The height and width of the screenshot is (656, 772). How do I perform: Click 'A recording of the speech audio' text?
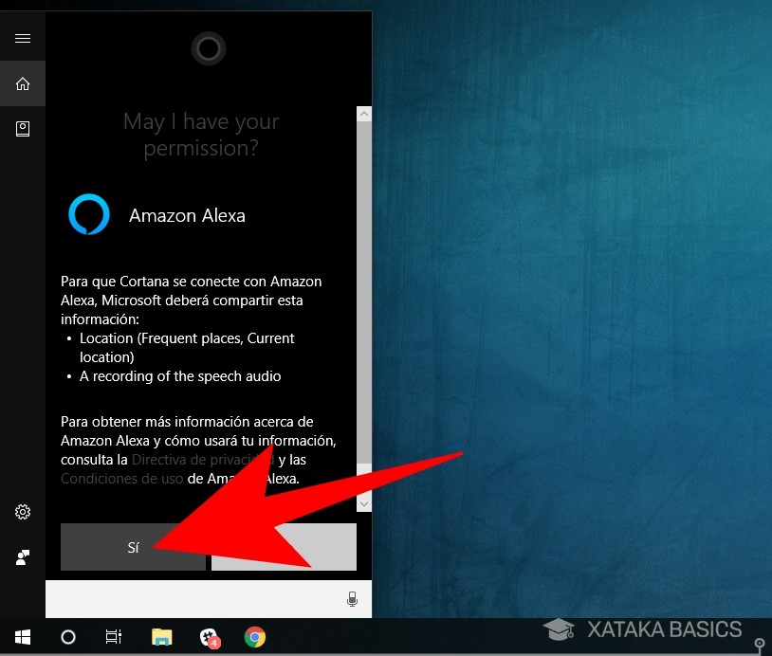pyautogui.click(x=180, y=376)
